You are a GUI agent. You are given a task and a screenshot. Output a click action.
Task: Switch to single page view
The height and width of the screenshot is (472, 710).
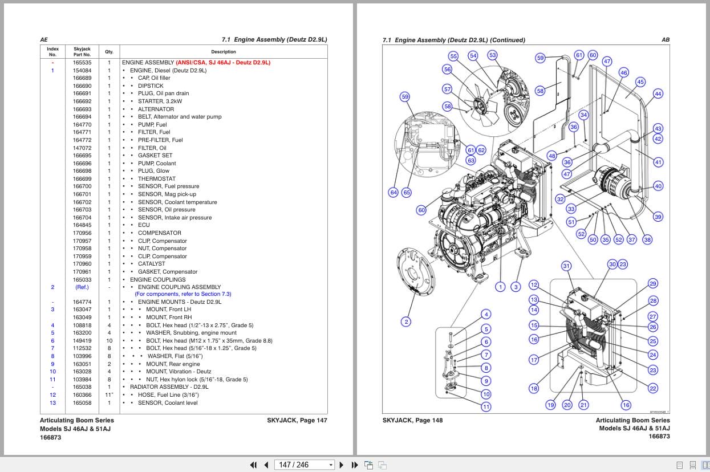tap(680, 465)
